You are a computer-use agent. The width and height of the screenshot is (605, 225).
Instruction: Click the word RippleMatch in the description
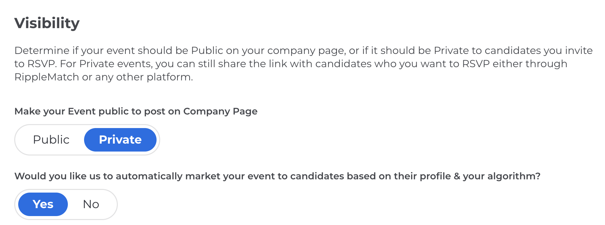47,77
